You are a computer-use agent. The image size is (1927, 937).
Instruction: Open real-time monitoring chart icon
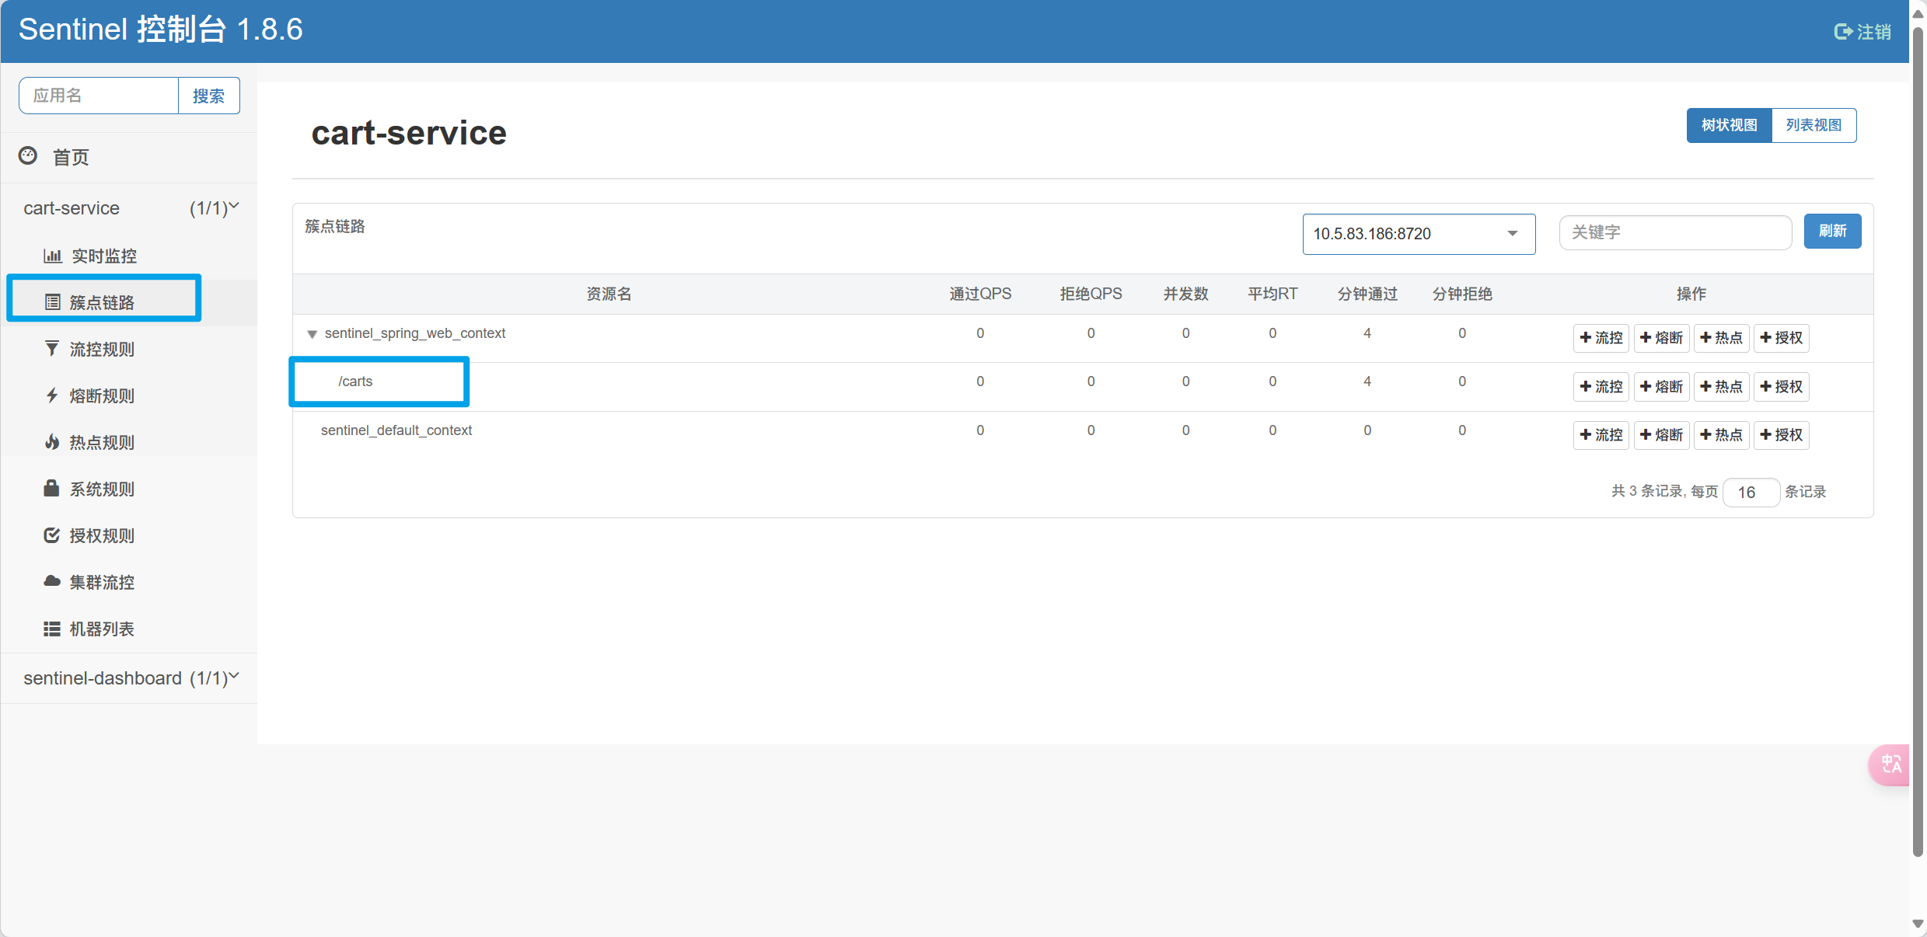point(52,256)
